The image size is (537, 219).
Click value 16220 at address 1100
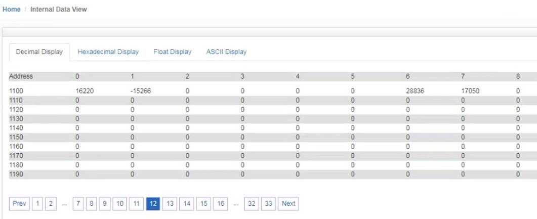[84, 91]
